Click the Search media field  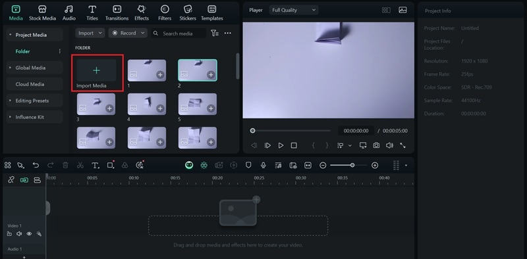pyautogui.click(x=179, y=34)
